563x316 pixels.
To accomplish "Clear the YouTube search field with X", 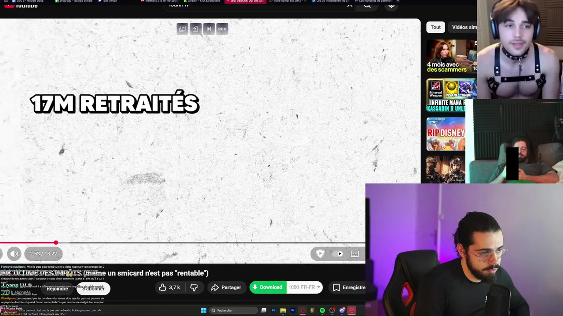I will pos(350,5).
